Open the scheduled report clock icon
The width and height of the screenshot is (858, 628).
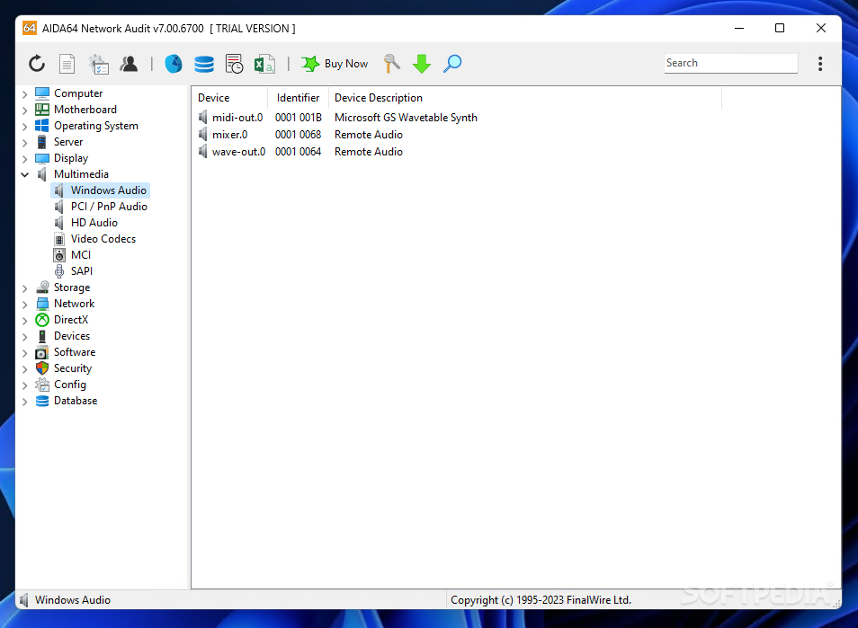pos(234,64)
